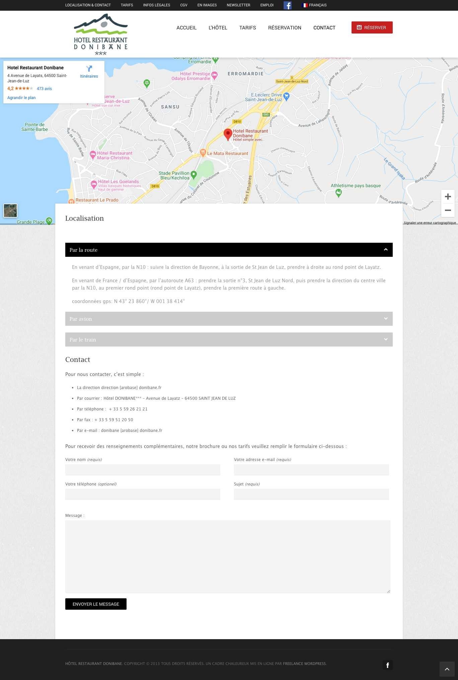Screen dimensions: 458x680
Task: Expand the Par le train section
Action: 229,339
